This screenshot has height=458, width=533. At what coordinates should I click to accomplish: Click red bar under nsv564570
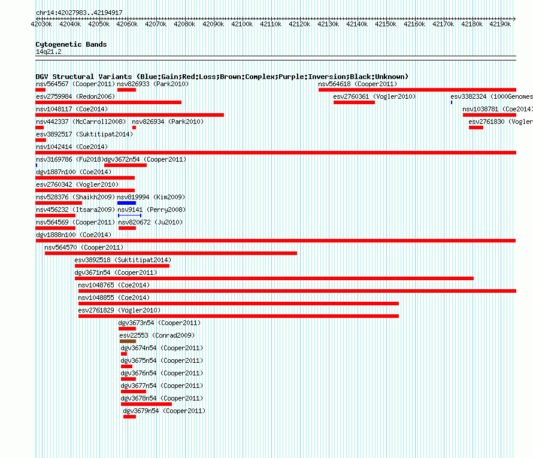[x=171, y=253]
